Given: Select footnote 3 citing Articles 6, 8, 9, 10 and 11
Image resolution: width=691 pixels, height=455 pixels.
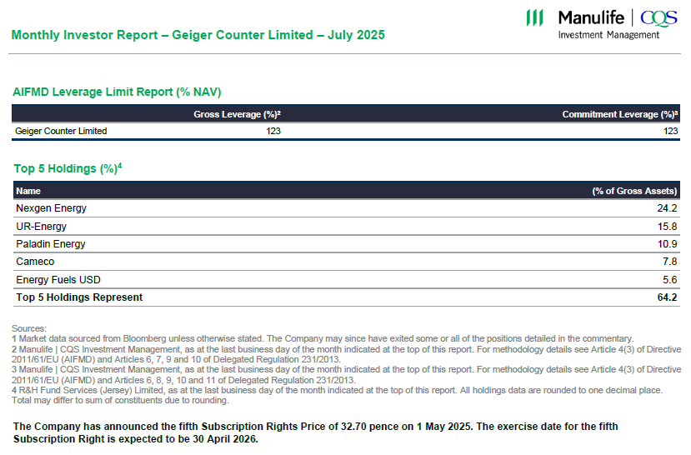Looking at the screenshot, I should click(347, 374).
